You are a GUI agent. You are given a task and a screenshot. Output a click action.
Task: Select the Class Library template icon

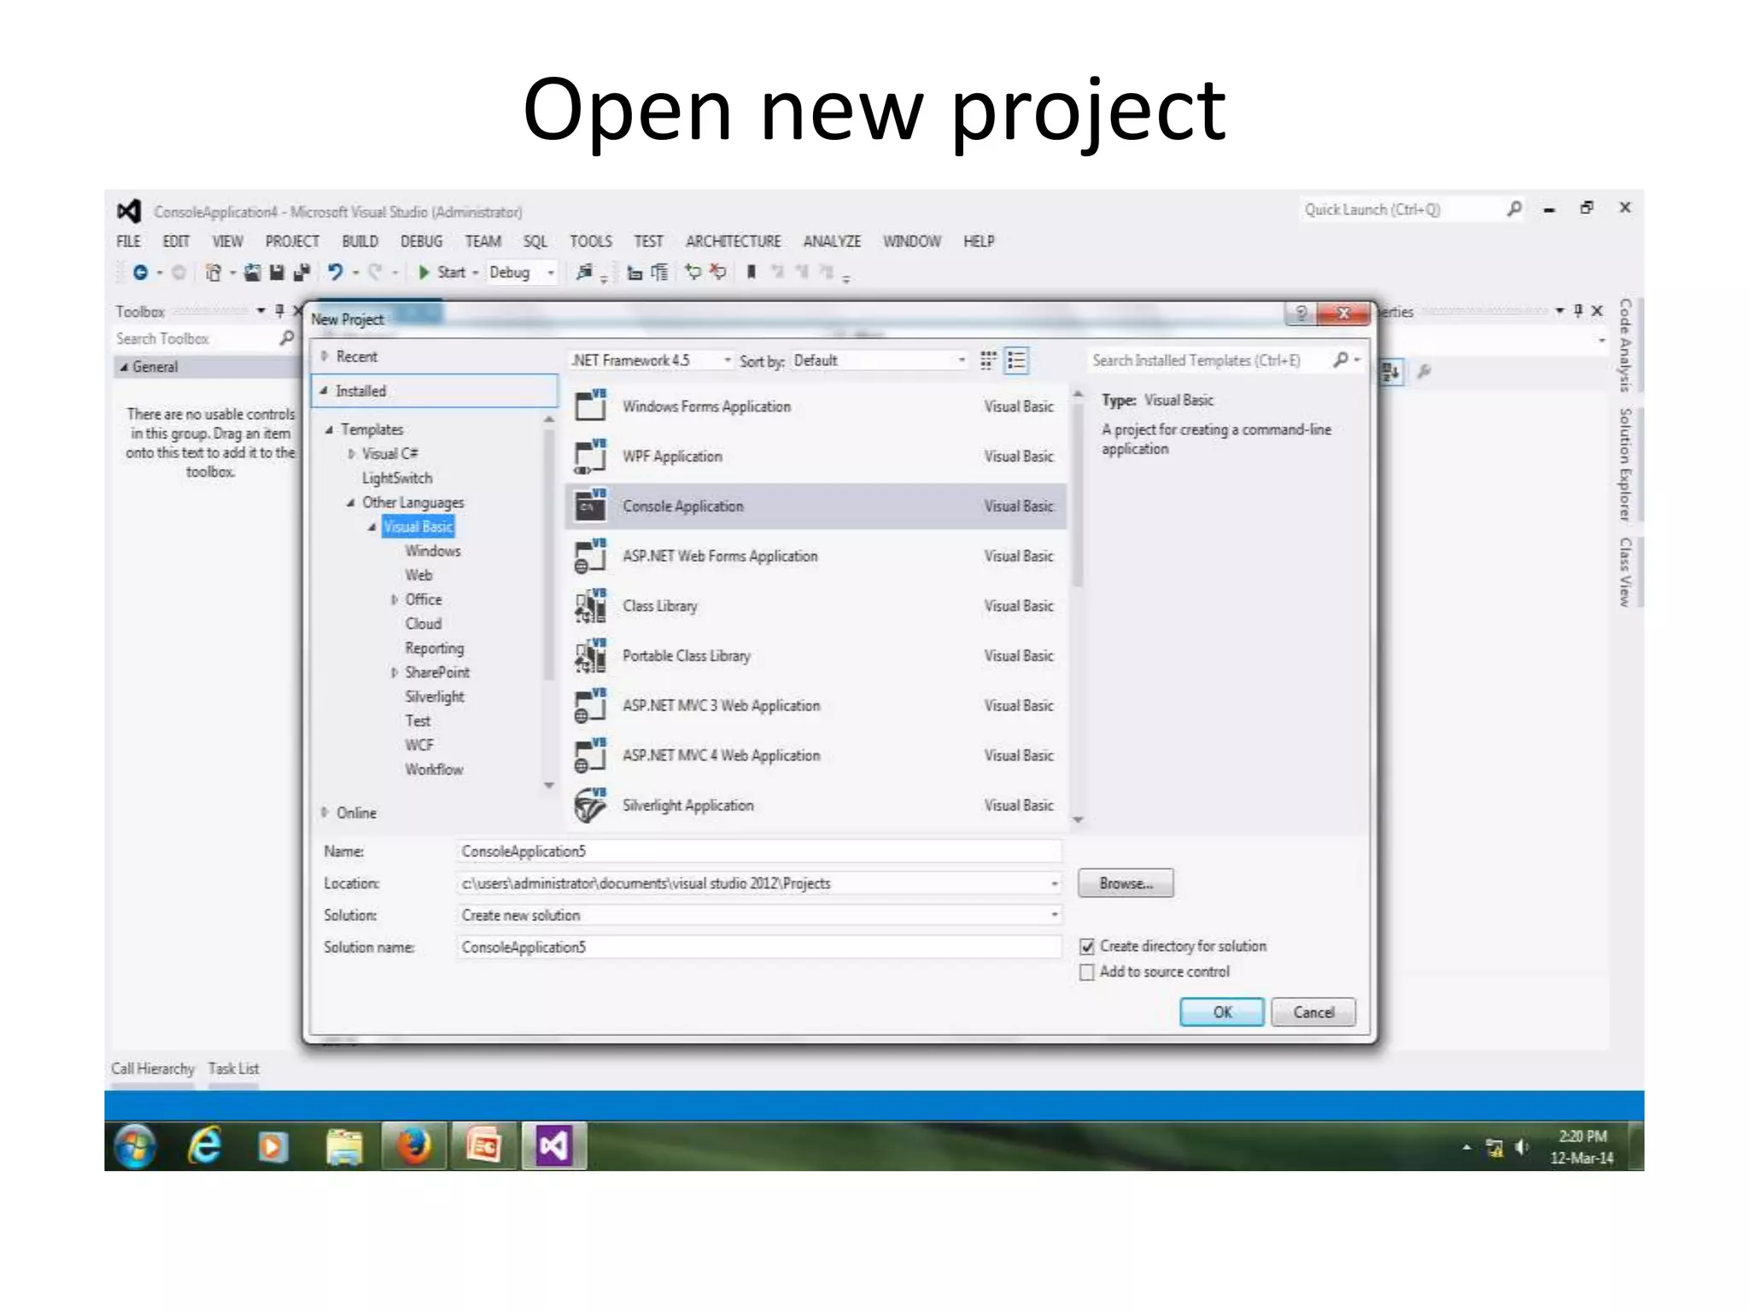(590, 605)
